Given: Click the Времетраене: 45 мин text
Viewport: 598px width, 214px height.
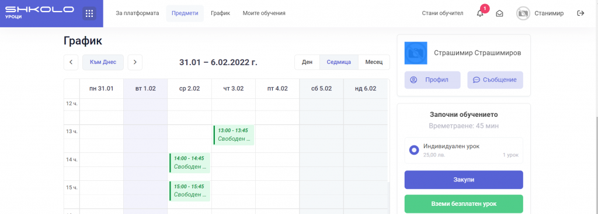Looking at the screenshot, I should click(464, 126).
